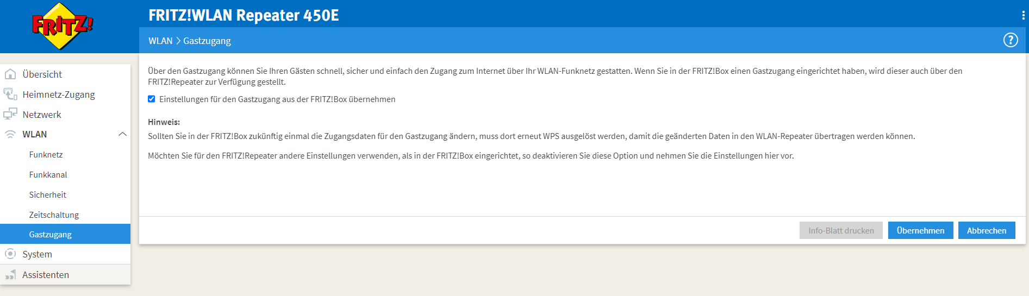The height and width of the screenshot is (296, 1029).
Task: Click Gastzugang in breadcrumb
Action: tap(207, 41)
